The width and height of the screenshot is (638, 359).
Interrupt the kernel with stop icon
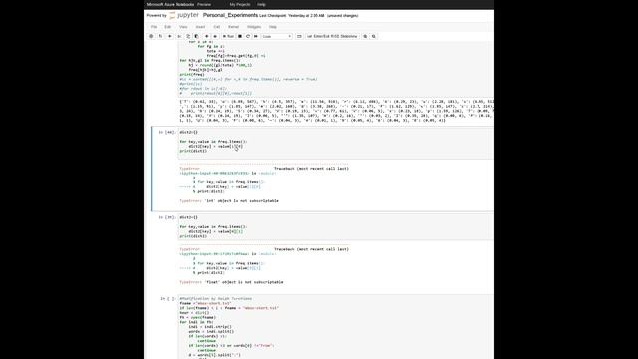coord(240,36)
